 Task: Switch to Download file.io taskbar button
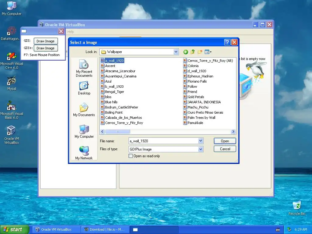tap(105, 229)
